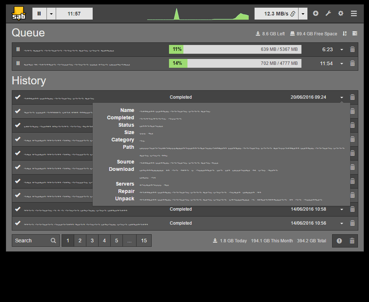Image resolution: width=369 pixels, height=302 pixels.
Task: Pause the queue item at 11%
Action: 18,49
